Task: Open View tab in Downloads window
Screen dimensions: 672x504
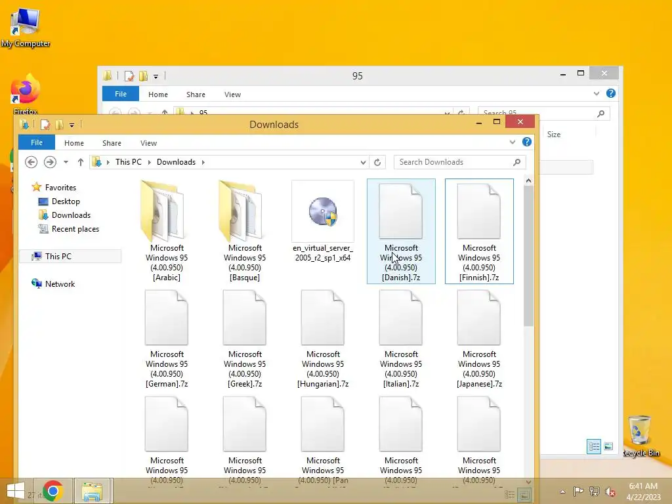Action: pyautogui.click(x=148, y=143)
